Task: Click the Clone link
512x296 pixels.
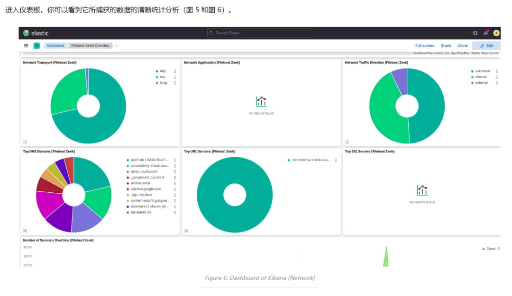Action: tap(462, 45)
